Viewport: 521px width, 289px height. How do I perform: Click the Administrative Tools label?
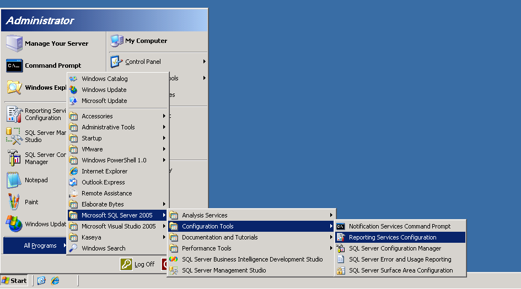click(x=108, y=127)
